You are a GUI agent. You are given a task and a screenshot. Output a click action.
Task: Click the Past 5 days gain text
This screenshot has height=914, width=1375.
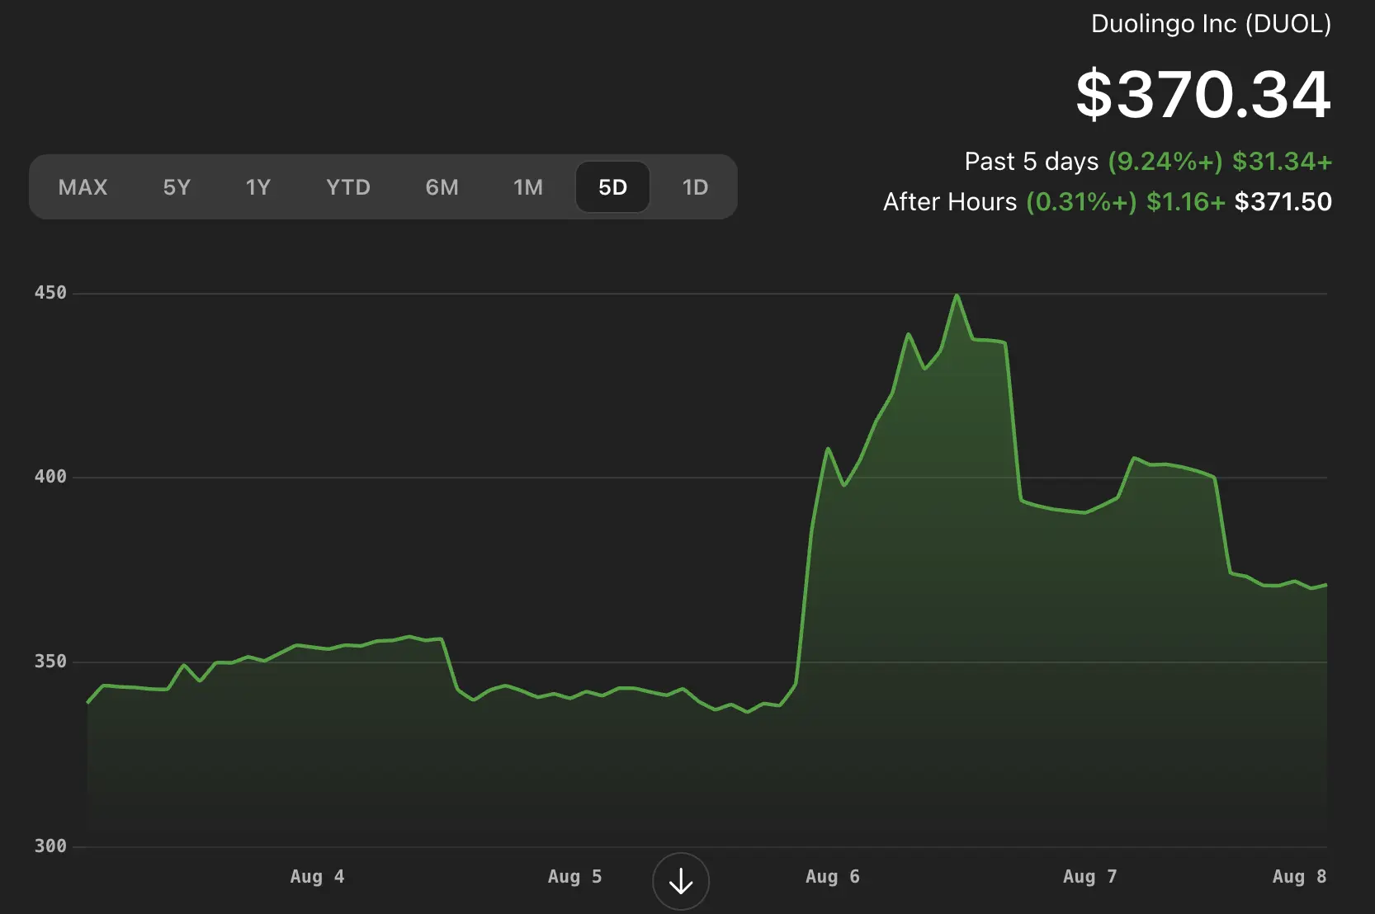(1147, 162)
